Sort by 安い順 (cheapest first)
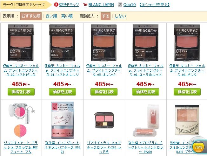Image resolution: width=207 pixels, height=156 pixels. 51,16
